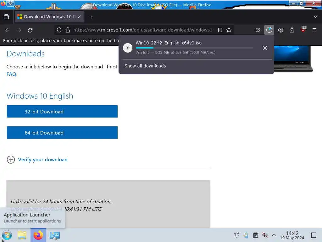Open the tracking protection shield icon
Screen dimensions: 322x242
[x=59, y=30]
